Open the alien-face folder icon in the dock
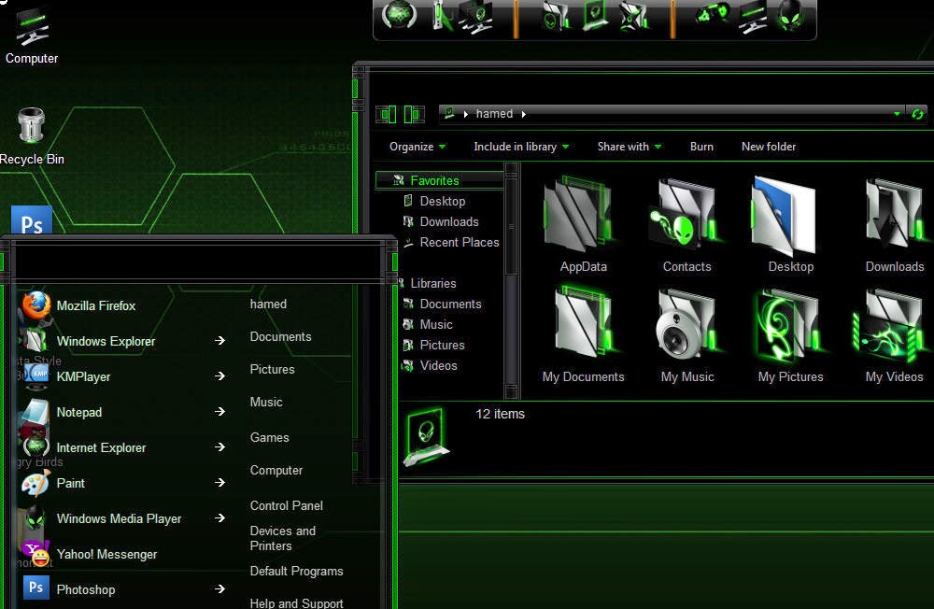This screenshot has width=934, height=609. coord(556,16)
